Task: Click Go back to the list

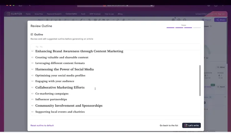Action: tap(169, 126)
